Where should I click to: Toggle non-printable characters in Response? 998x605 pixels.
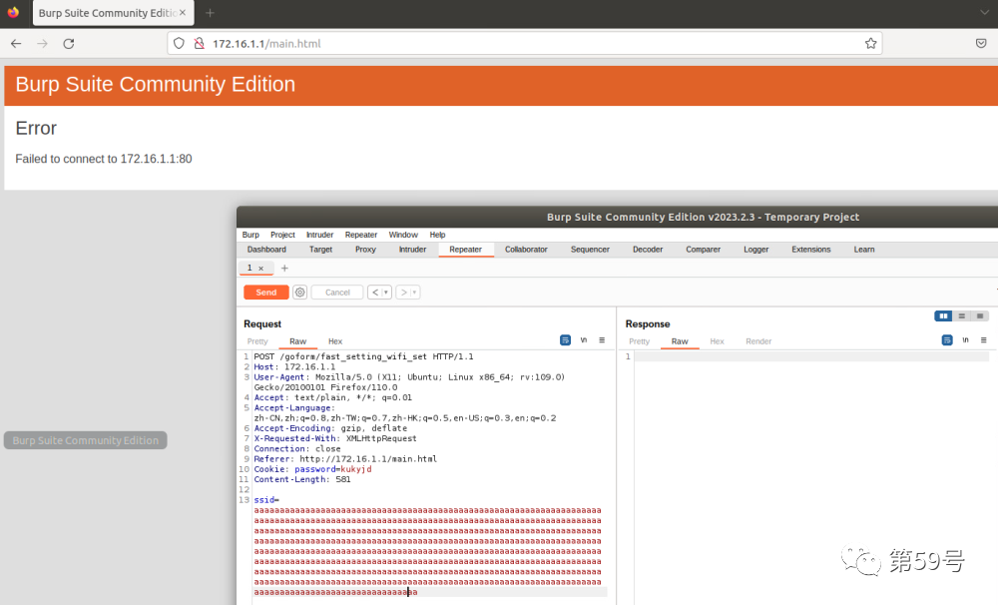(965, 340)
